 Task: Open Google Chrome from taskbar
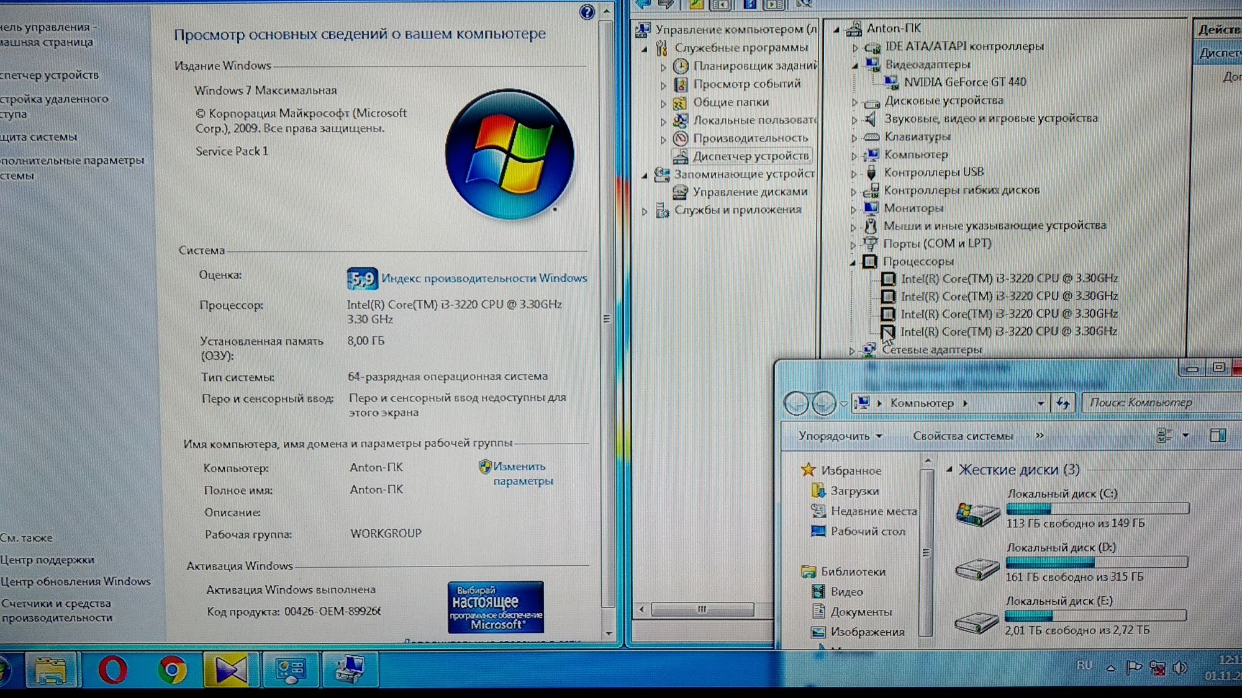[x=172, y=670]
